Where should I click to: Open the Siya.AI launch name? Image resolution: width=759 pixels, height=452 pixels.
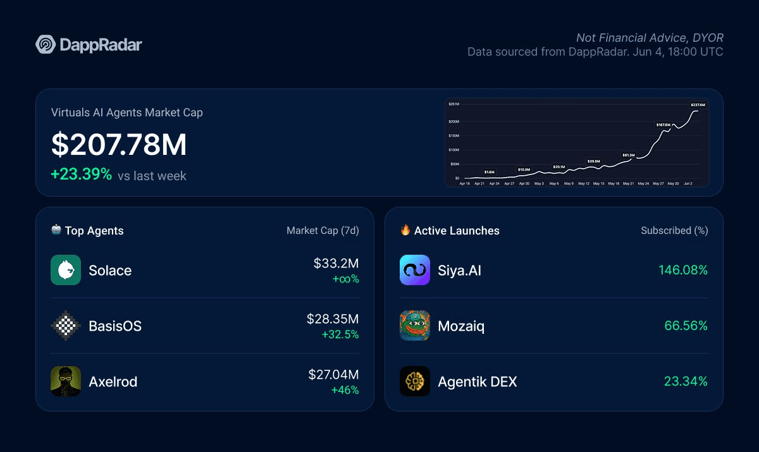459,271
